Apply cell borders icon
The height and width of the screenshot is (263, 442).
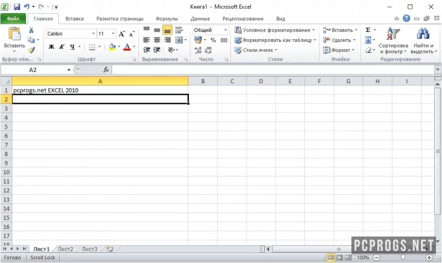[92, 47]
